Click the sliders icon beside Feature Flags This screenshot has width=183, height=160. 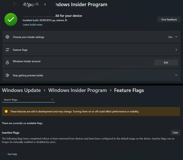pos(8,50)
